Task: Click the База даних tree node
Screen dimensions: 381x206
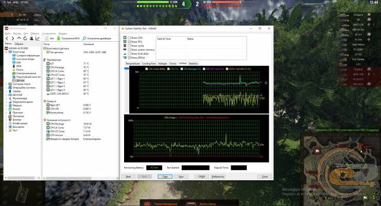Action: [16, 127]
